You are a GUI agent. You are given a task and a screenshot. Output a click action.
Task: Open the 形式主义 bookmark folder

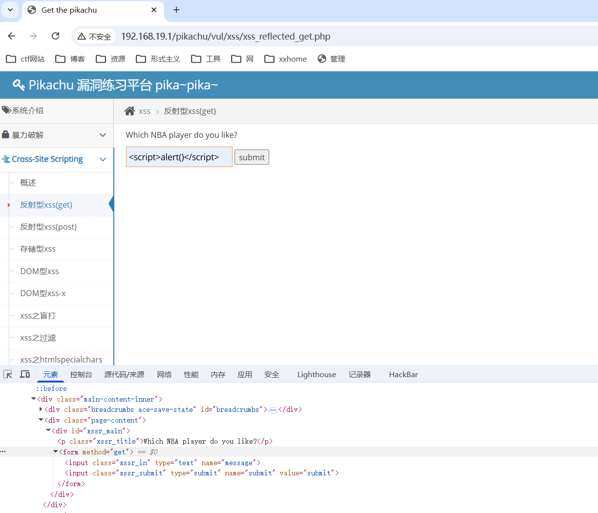(x=158, y=59)
